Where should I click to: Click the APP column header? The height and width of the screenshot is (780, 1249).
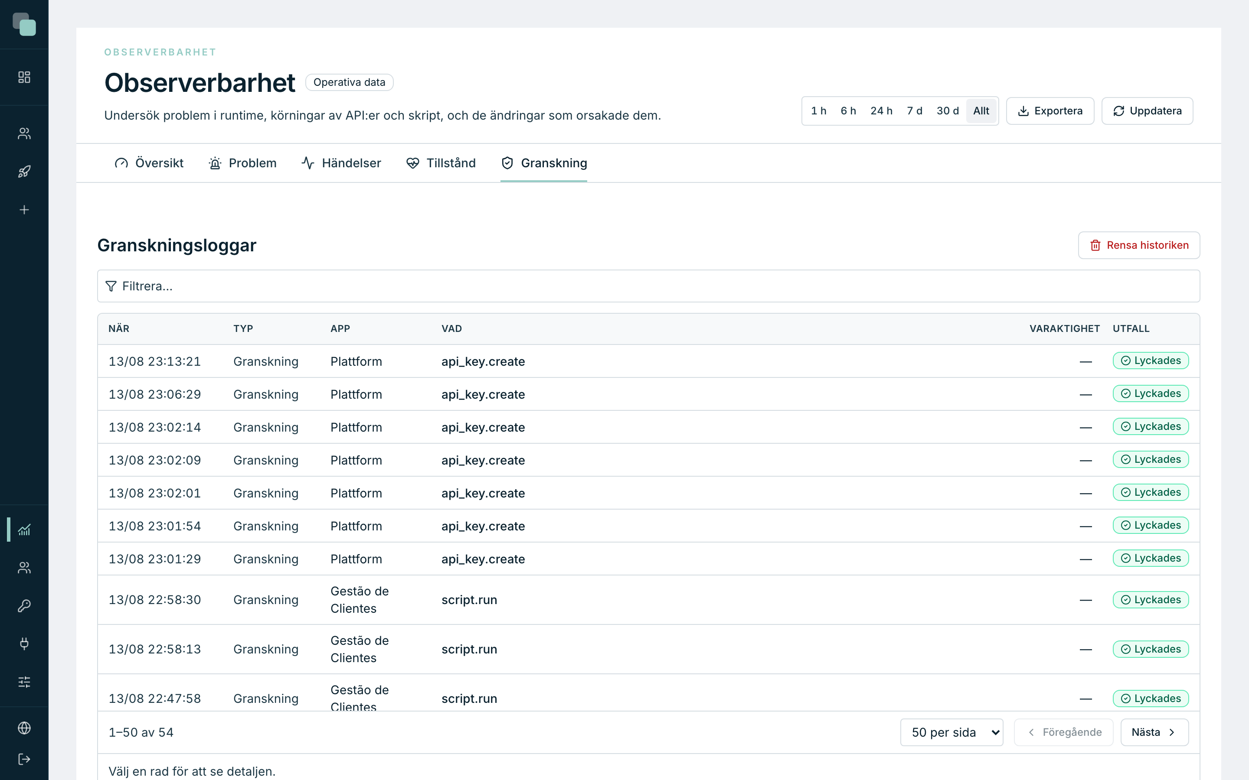tap(340, 329)
